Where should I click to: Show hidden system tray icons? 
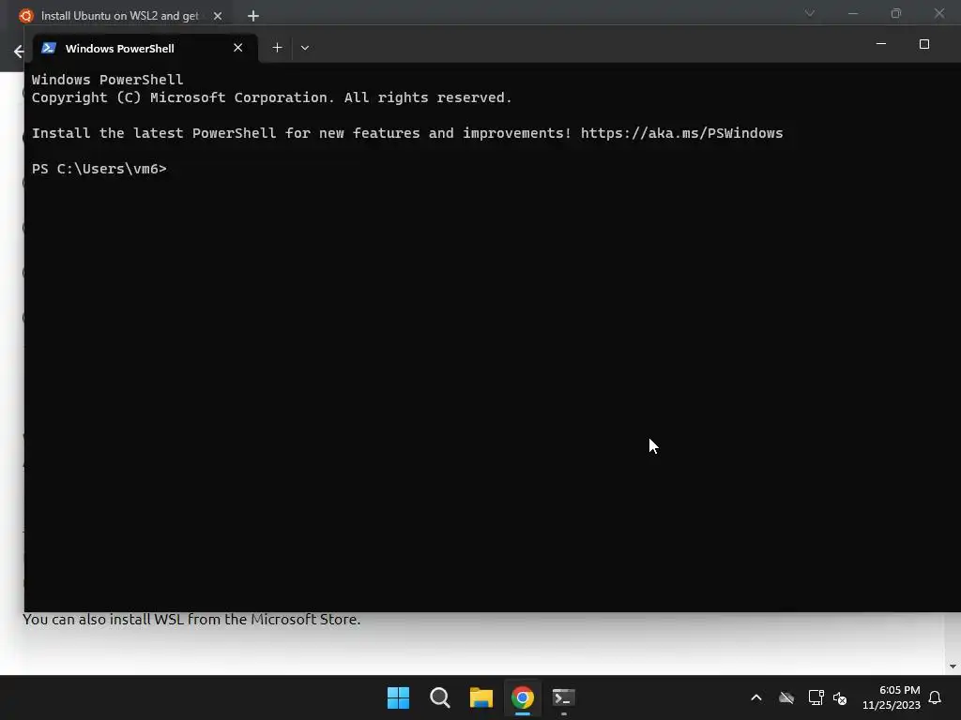756,697
